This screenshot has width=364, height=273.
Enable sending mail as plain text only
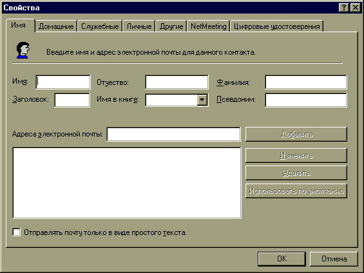point(17,232)
